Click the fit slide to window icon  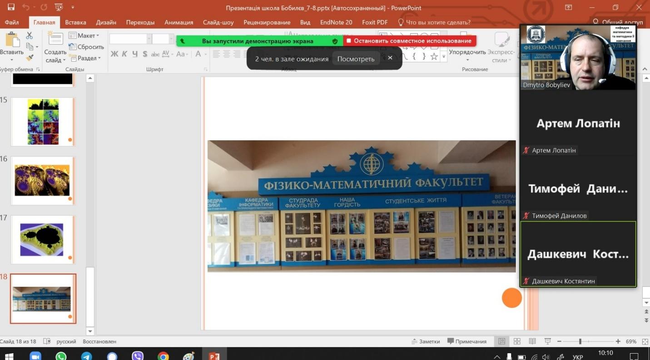(x=645, y=341)
